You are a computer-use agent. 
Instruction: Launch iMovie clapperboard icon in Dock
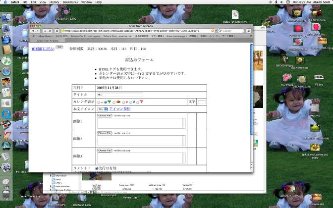pyautogui.click(x=6, y=40)
